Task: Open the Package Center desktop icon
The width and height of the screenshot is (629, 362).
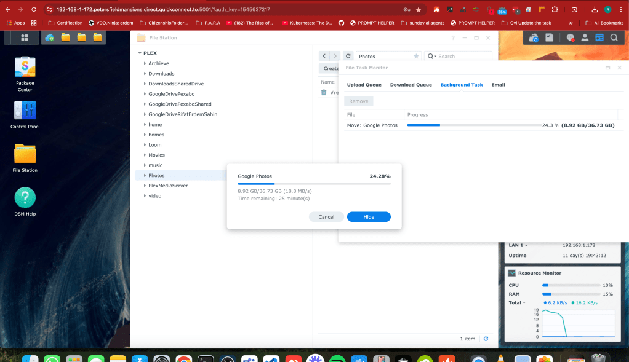Action: coord(25,74)
